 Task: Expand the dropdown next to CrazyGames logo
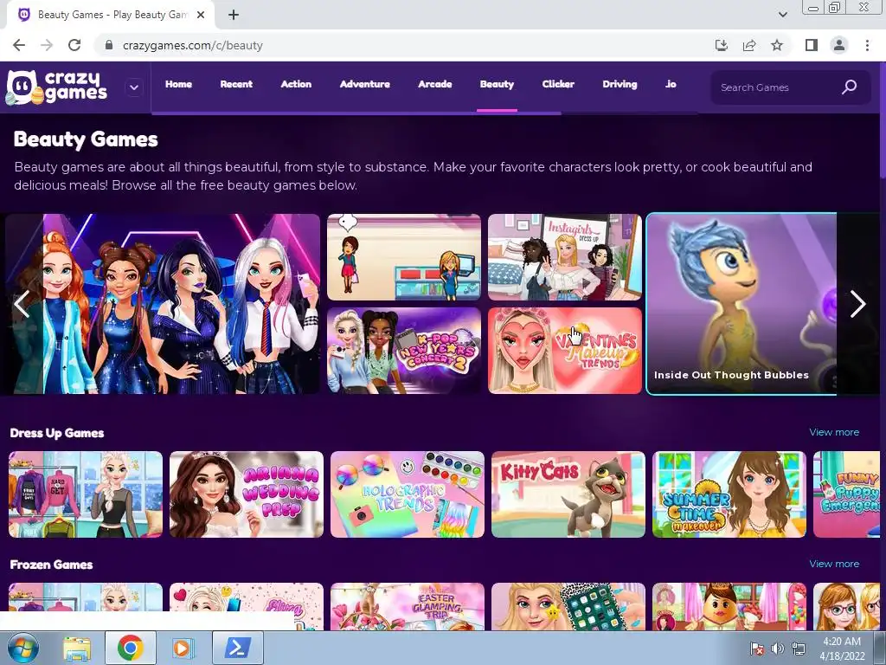(x=134, y=87)
